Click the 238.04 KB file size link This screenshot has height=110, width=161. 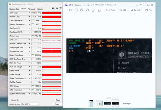[x=95, y=5]
